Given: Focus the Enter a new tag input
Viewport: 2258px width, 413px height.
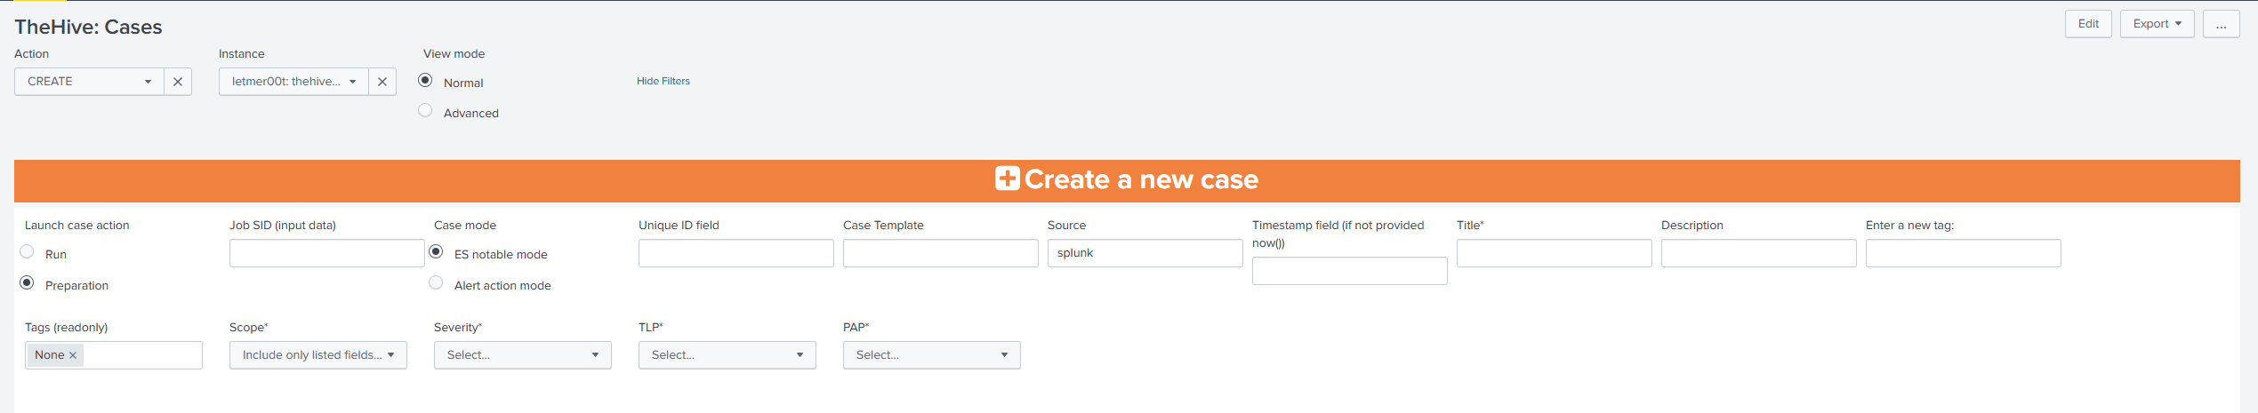Looking at the screenshot, I should pos(1964,253).
